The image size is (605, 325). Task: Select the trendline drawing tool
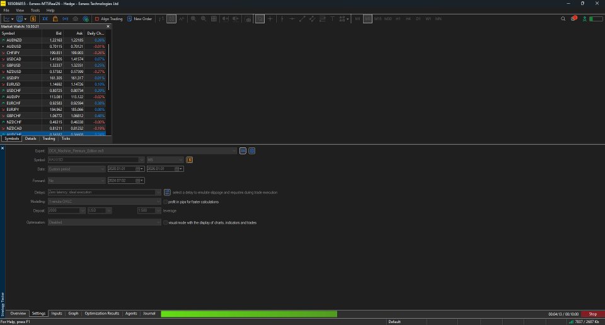[x=302, y=18]
